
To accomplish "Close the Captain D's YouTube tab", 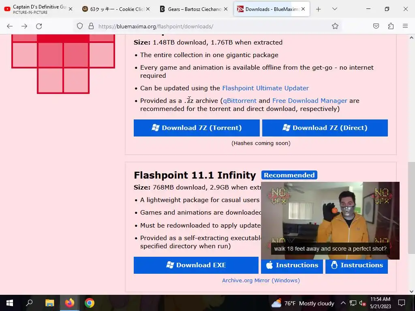I will click(x=71, y=9).
